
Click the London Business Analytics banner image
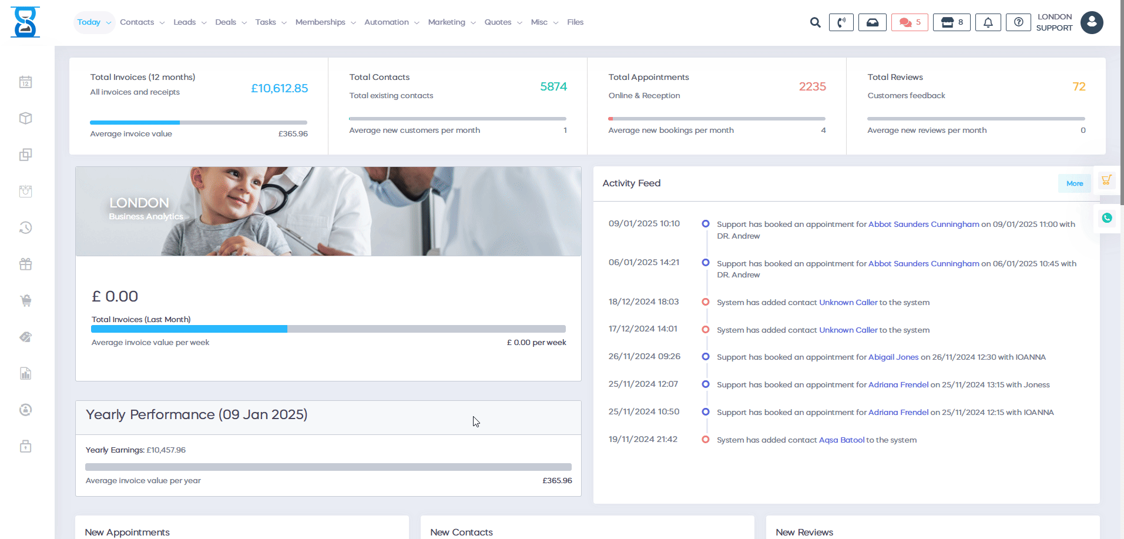pyautogui.click(x=328, y=211)
